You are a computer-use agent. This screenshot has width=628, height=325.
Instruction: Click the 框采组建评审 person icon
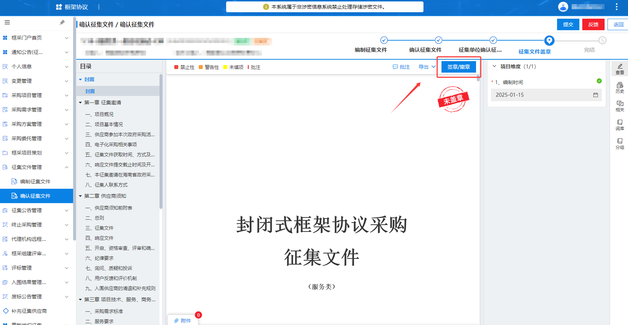(5, 253)
